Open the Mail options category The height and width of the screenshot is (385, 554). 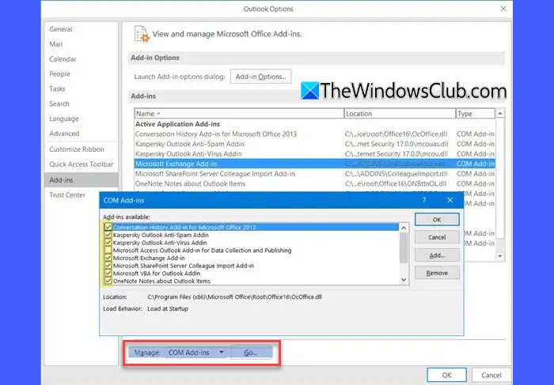[x=56, y=44]
